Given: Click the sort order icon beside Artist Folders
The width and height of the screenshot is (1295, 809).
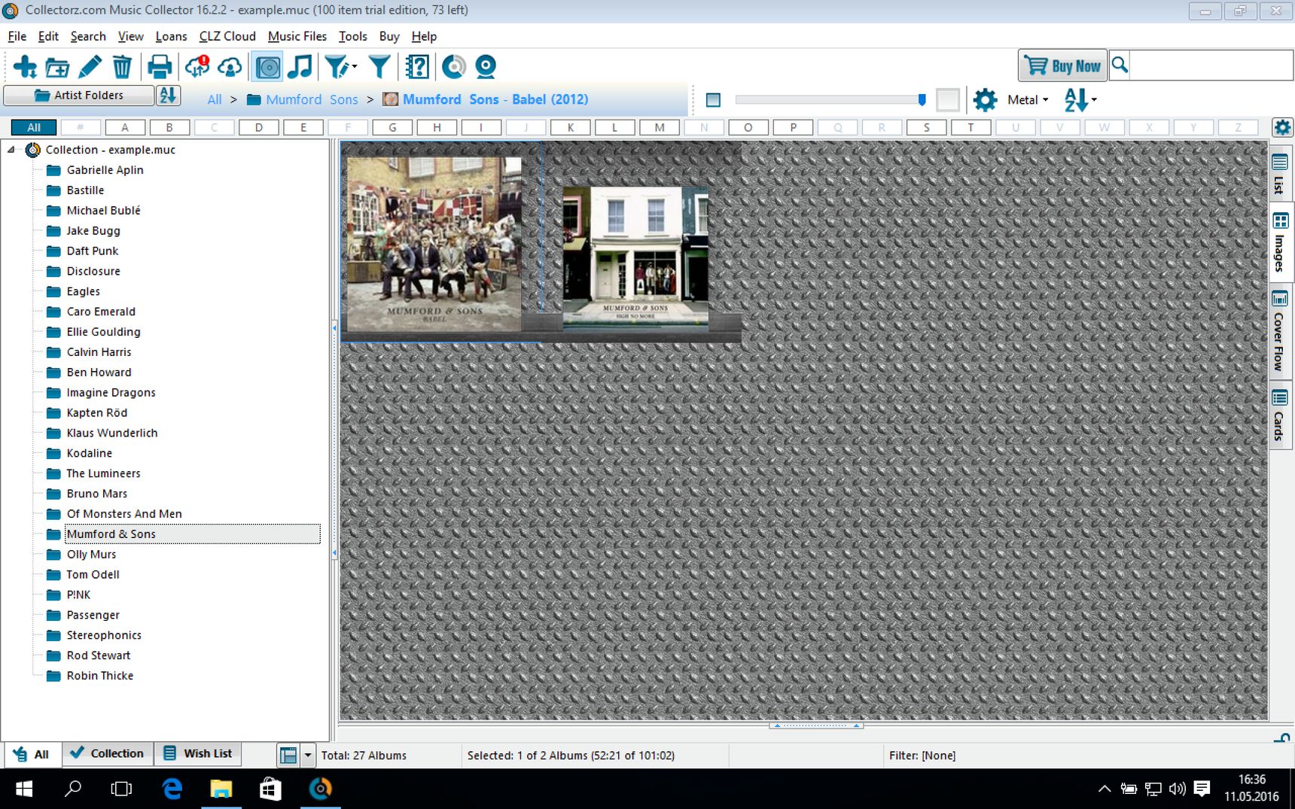Looking at the screenshot, I should tap(167, 96).
